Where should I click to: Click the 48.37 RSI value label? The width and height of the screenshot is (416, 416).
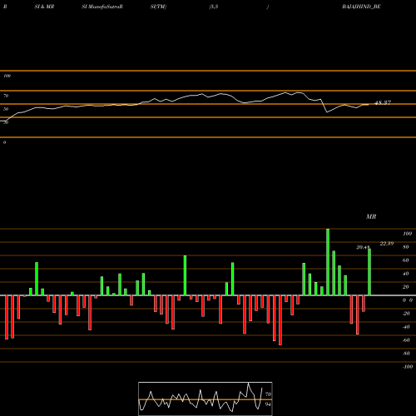(x=383, y=102)
